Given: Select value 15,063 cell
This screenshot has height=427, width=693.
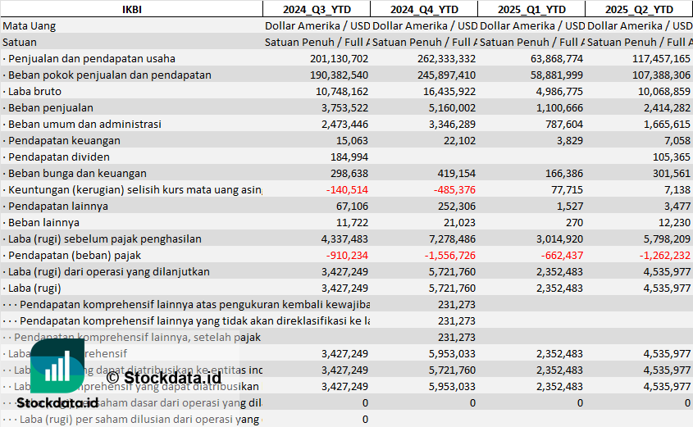Looking at the screenshot, I should (352, 140).
